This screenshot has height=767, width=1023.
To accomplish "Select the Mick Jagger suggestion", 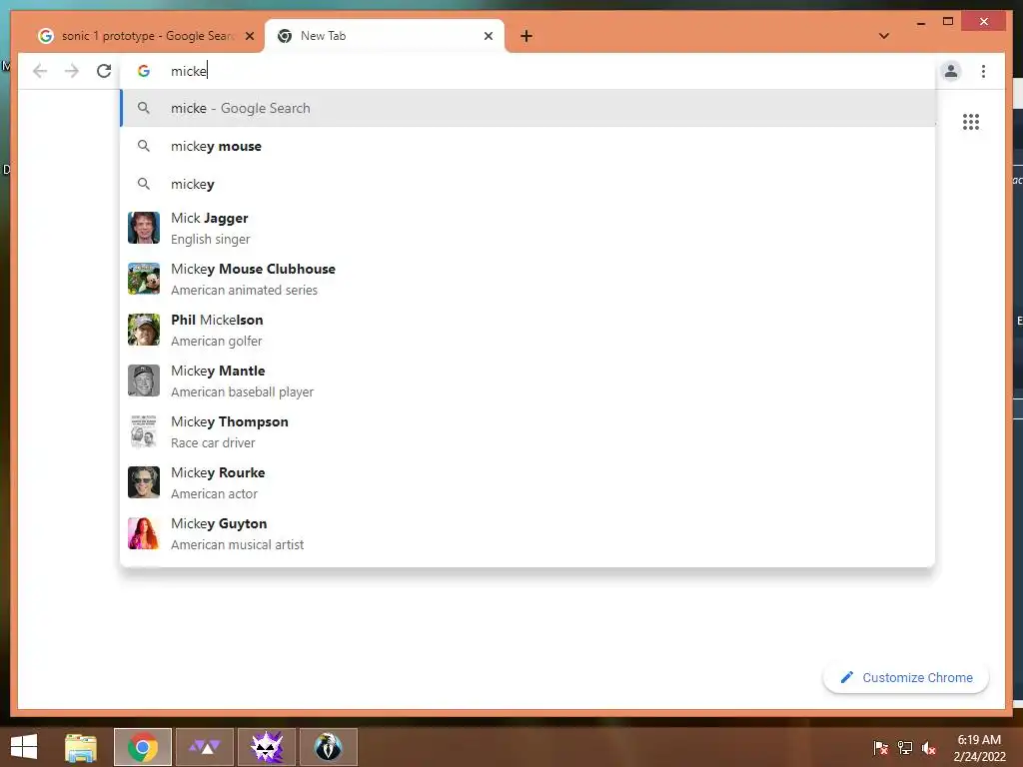I will (527, 229).
